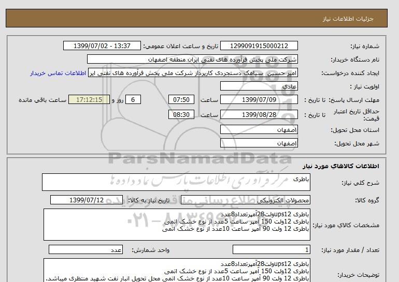Click the delivery province field اصفهان
This screenshot has height=282, width=399.
(x=259, y=129)
